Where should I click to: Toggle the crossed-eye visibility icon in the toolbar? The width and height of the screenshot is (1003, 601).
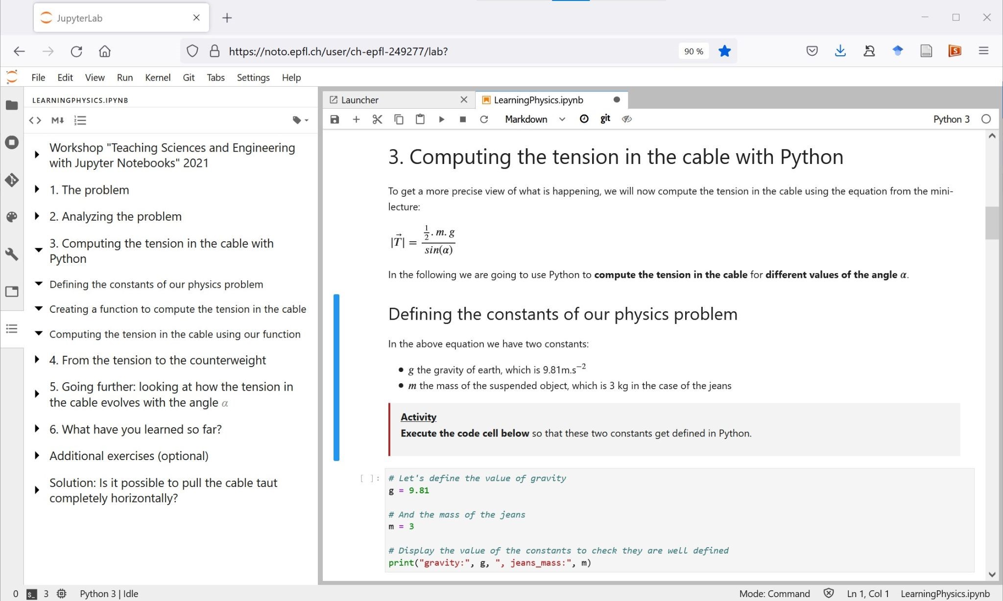(627, 119)
